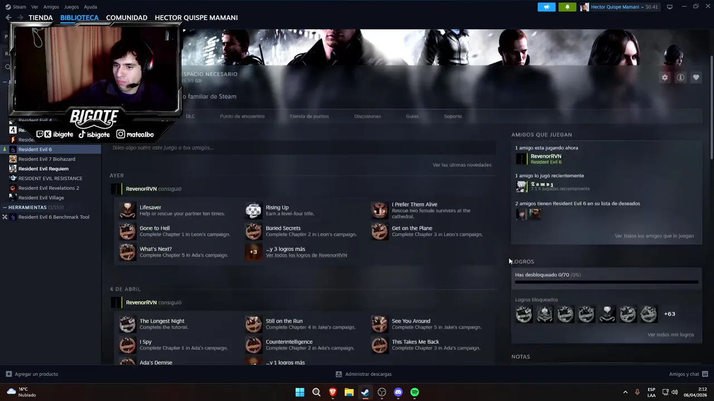Viewport: 714px width, 401px height.
Task: Open the Guías game tab
Action: coord(412,116)
